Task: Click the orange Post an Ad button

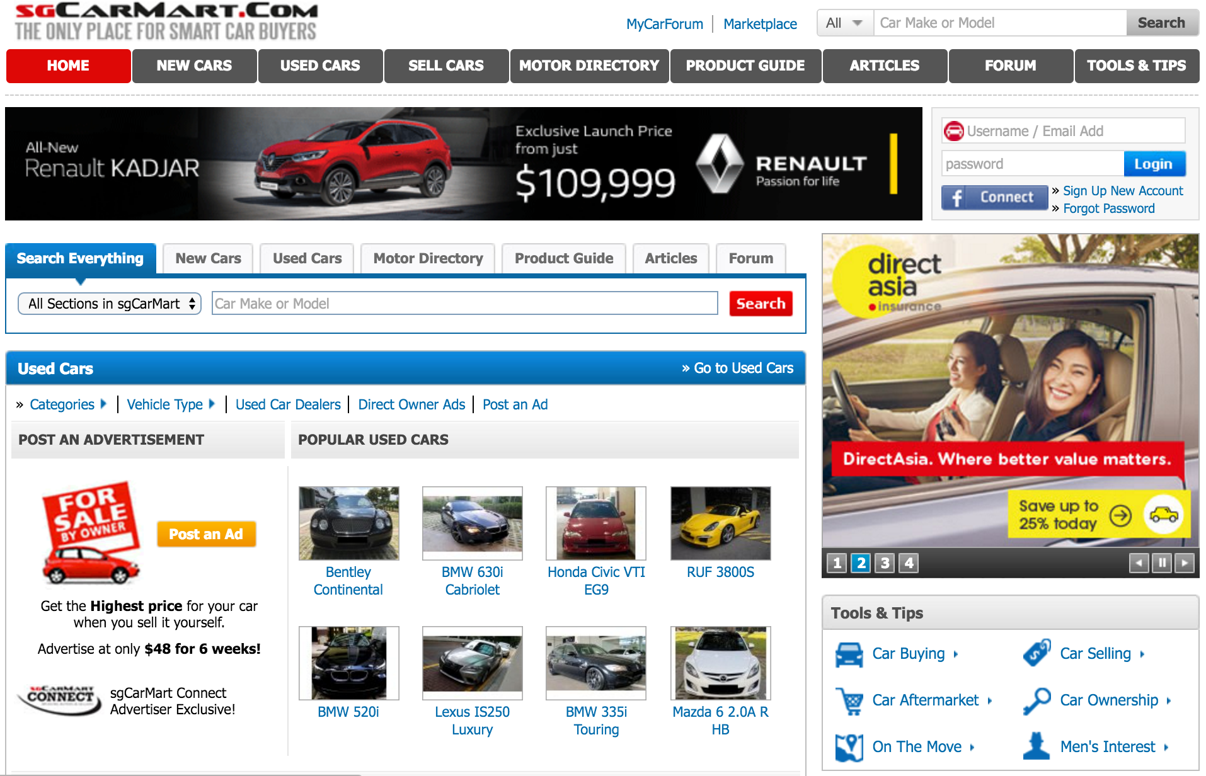Action: [206, 534]
